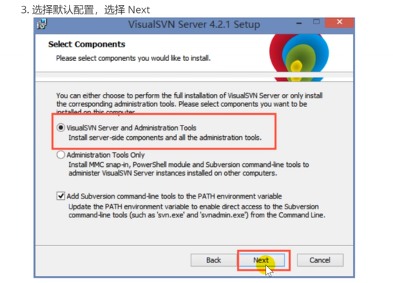Click the VisualSVN Server 4.2.1 Setup title text
The image size is (393, 283).
click(x=194, y=24)
